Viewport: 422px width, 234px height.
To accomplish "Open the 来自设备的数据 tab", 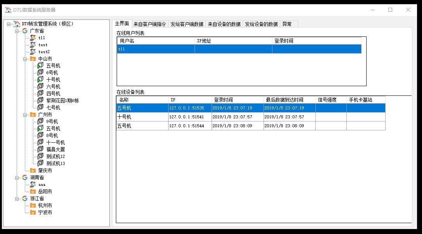I will (x=224, y=24).
